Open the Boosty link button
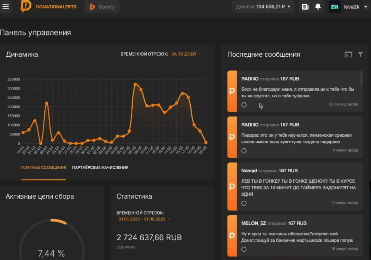The width and height of the screenshot is (371, 260). click(102, 6)
